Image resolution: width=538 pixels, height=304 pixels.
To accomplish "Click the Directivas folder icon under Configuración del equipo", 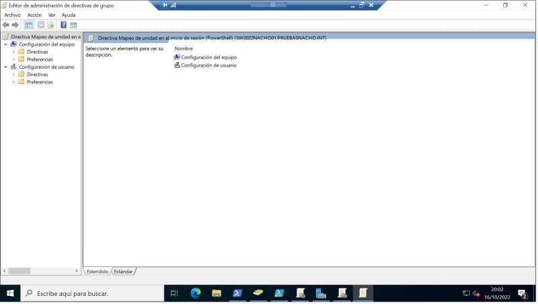I will [22, 52].
